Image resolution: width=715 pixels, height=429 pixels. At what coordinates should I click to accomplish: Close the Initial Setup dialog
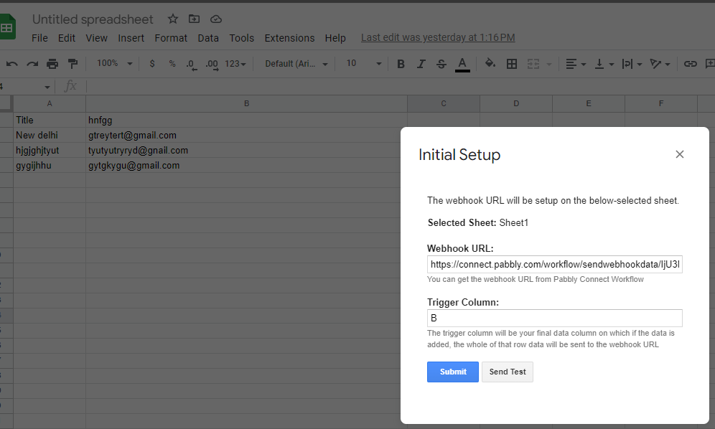point(679,154)
